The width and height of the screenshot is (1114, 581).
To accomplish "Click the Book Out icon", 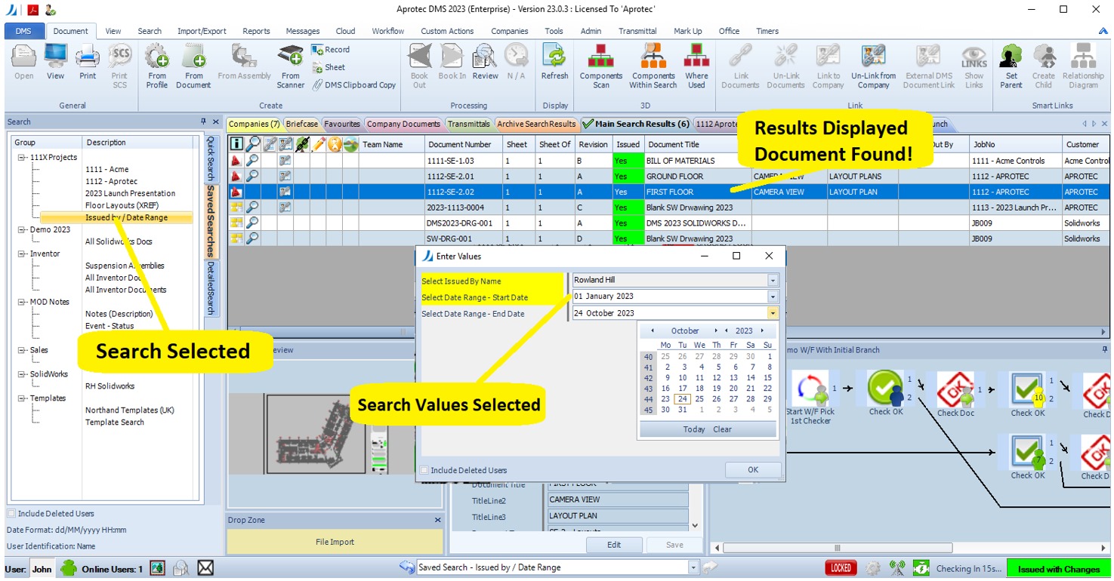I will click(419, 66).
